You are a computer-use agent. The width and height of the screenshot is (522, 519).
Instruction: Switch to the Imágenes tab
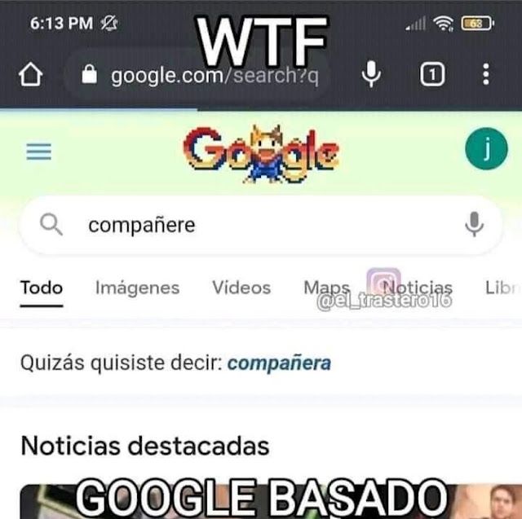click(x=138, y=288)
